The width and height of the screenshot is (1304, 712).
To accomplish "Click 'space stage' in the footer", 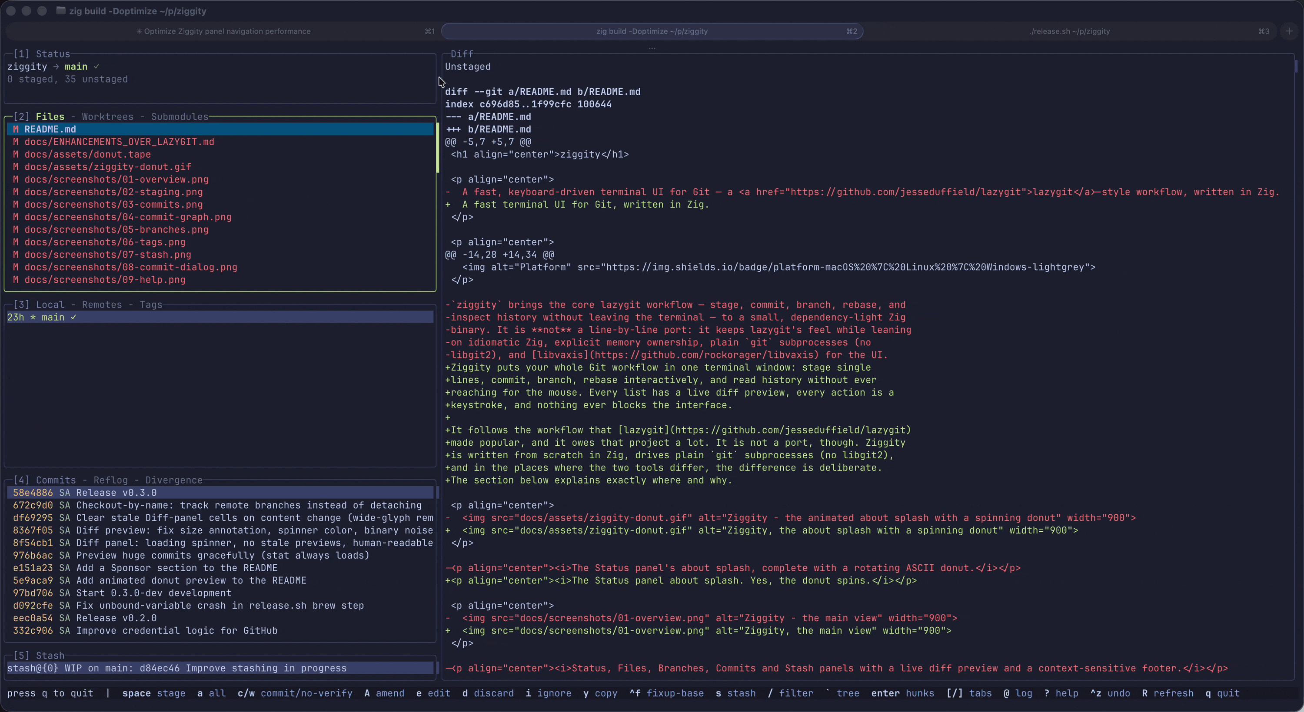I will (x=154, y=693).
